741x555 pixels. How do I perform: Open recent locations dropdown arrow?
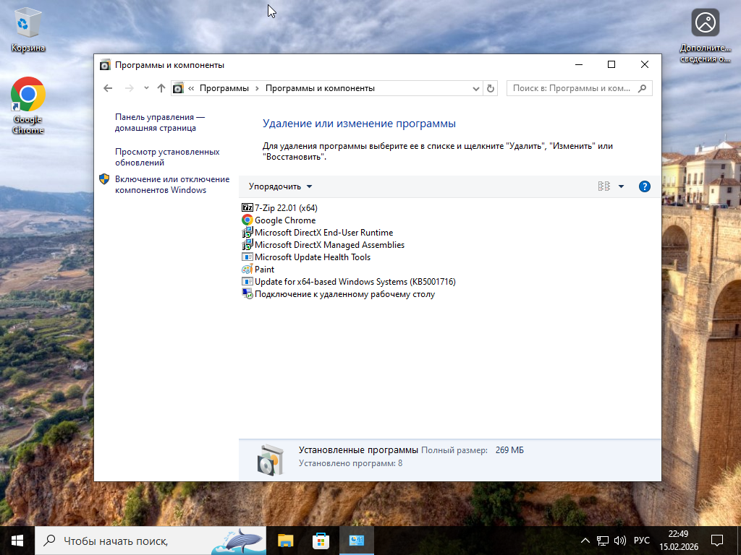coord(146,88)
